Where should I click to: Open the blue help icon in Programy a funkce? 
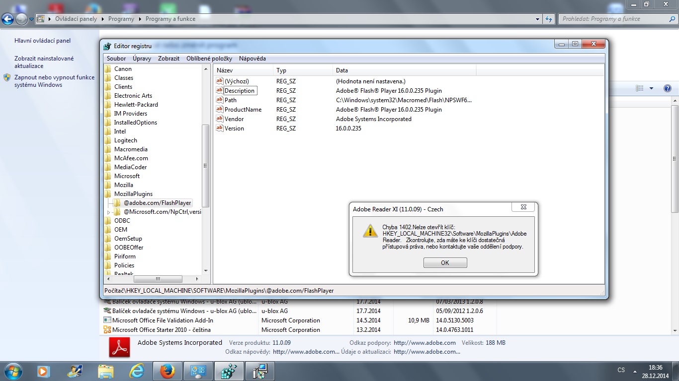point(668,88)
